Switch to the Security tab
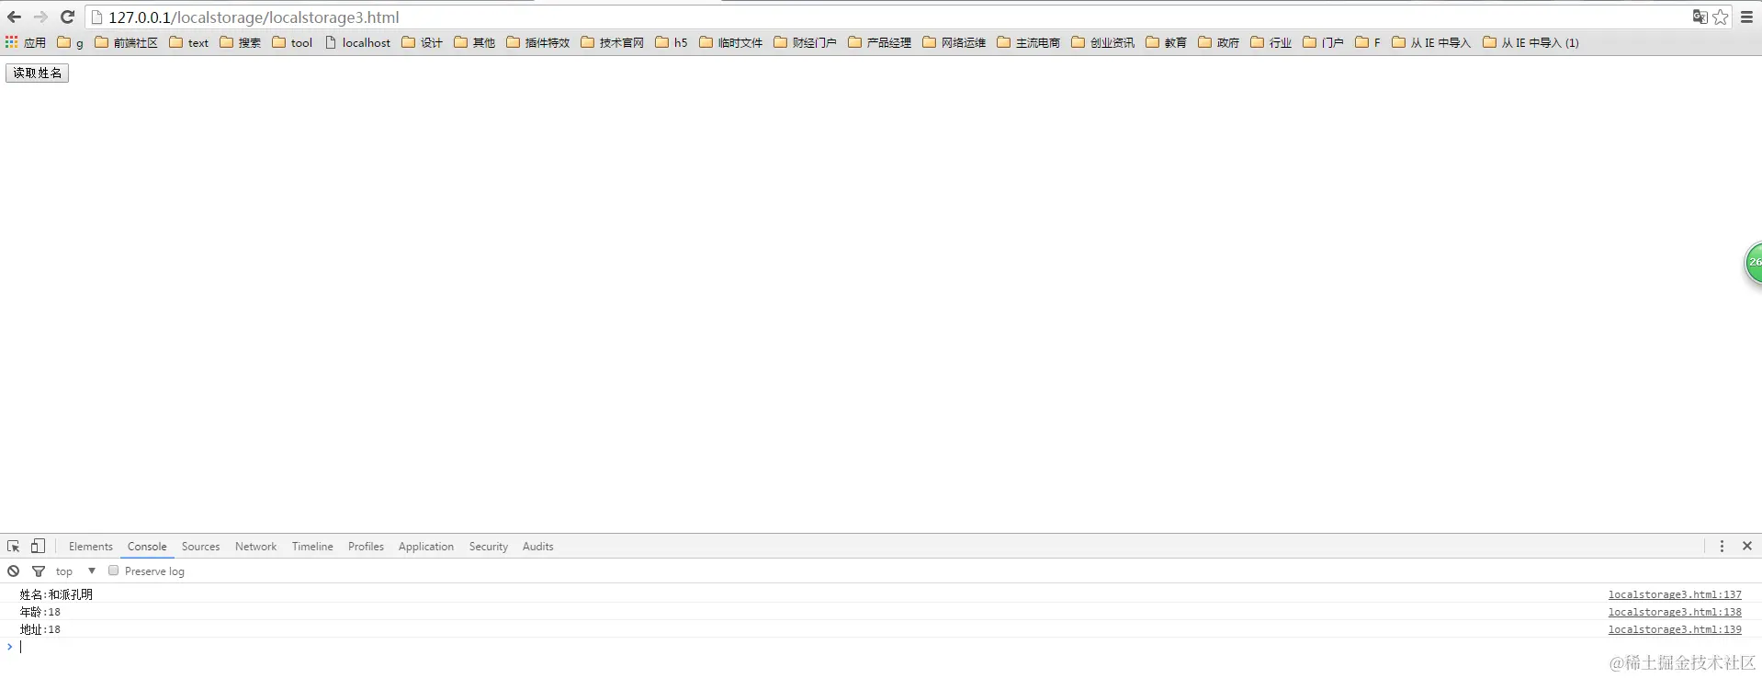Image resolution: width=1762 pixels, height=678 pixels. pos(489,546)
